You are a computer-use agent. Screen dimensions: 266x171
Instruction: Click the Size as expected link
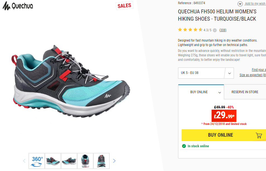(253, 75)
